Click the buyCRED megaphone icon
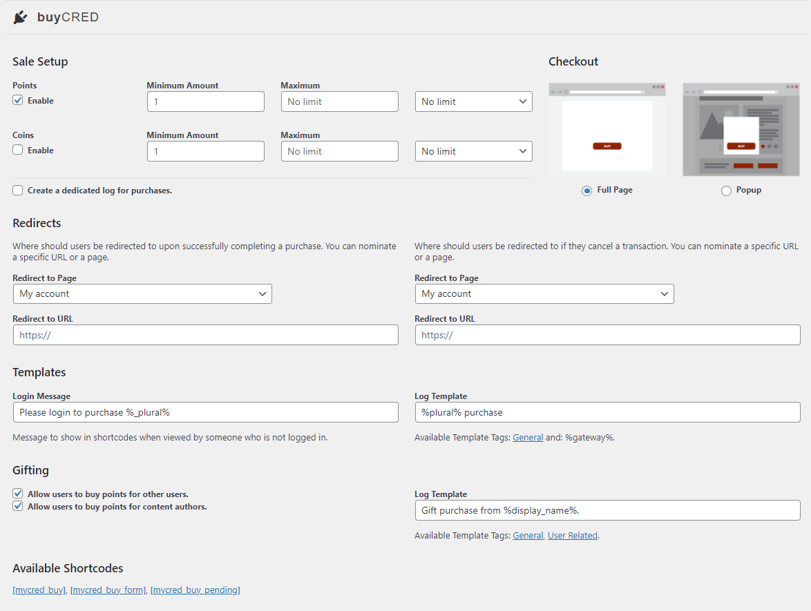The image size is (811, 611). pyautogui.click(x=20, y=17)
